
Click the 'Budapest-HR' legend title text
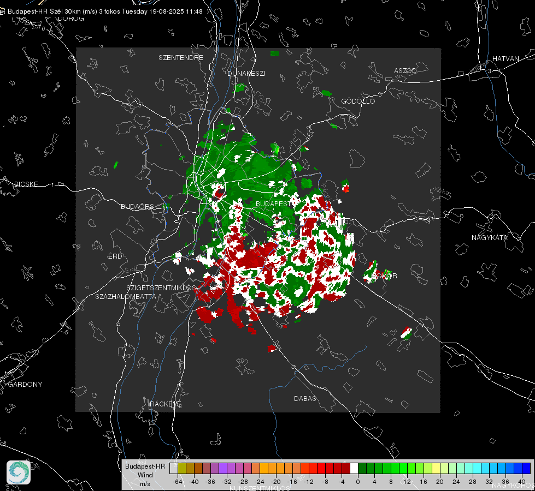[x=145, y=466]
